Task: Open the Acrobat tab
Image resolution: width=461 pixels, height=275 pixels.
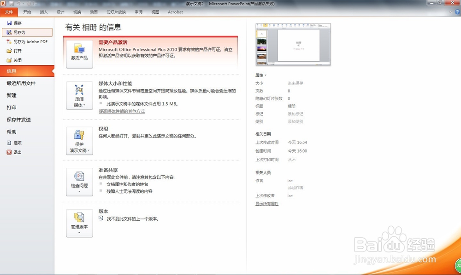Action: [x=175, y=12]
